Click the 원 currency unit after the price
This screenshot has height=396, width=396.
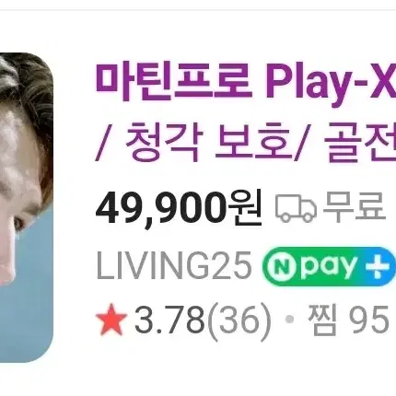[245, 207]
